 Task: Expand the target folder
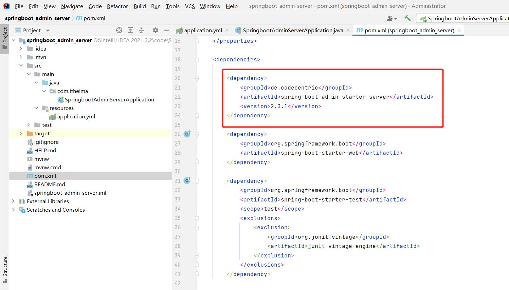pos(21,133)
